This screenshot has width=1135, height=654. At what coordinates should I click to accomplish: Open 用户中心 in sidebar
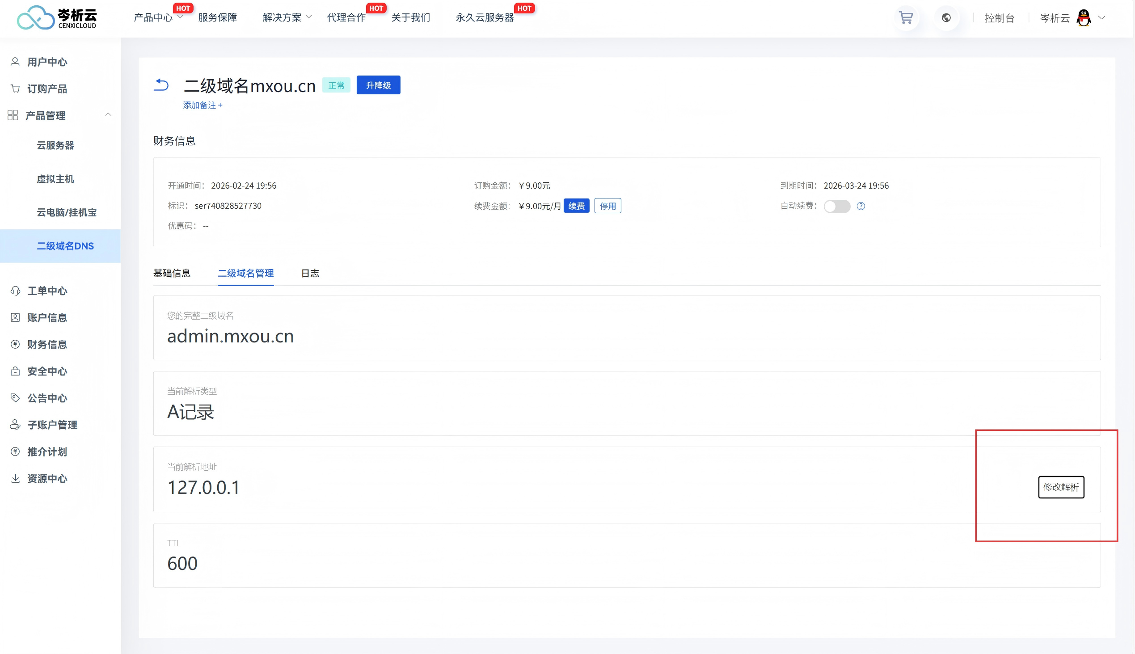click(x=46, y=62)
